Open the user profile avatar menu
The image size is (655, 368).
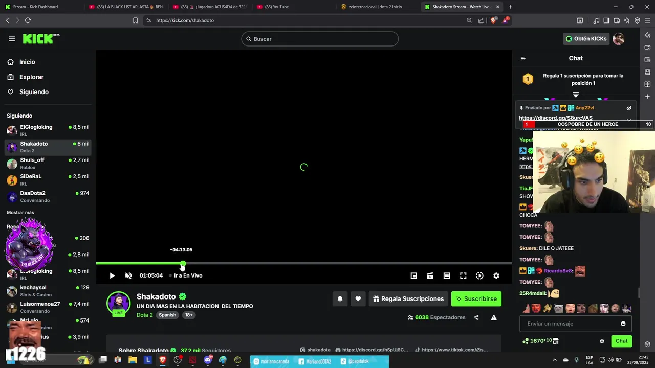tap(619, 39)
